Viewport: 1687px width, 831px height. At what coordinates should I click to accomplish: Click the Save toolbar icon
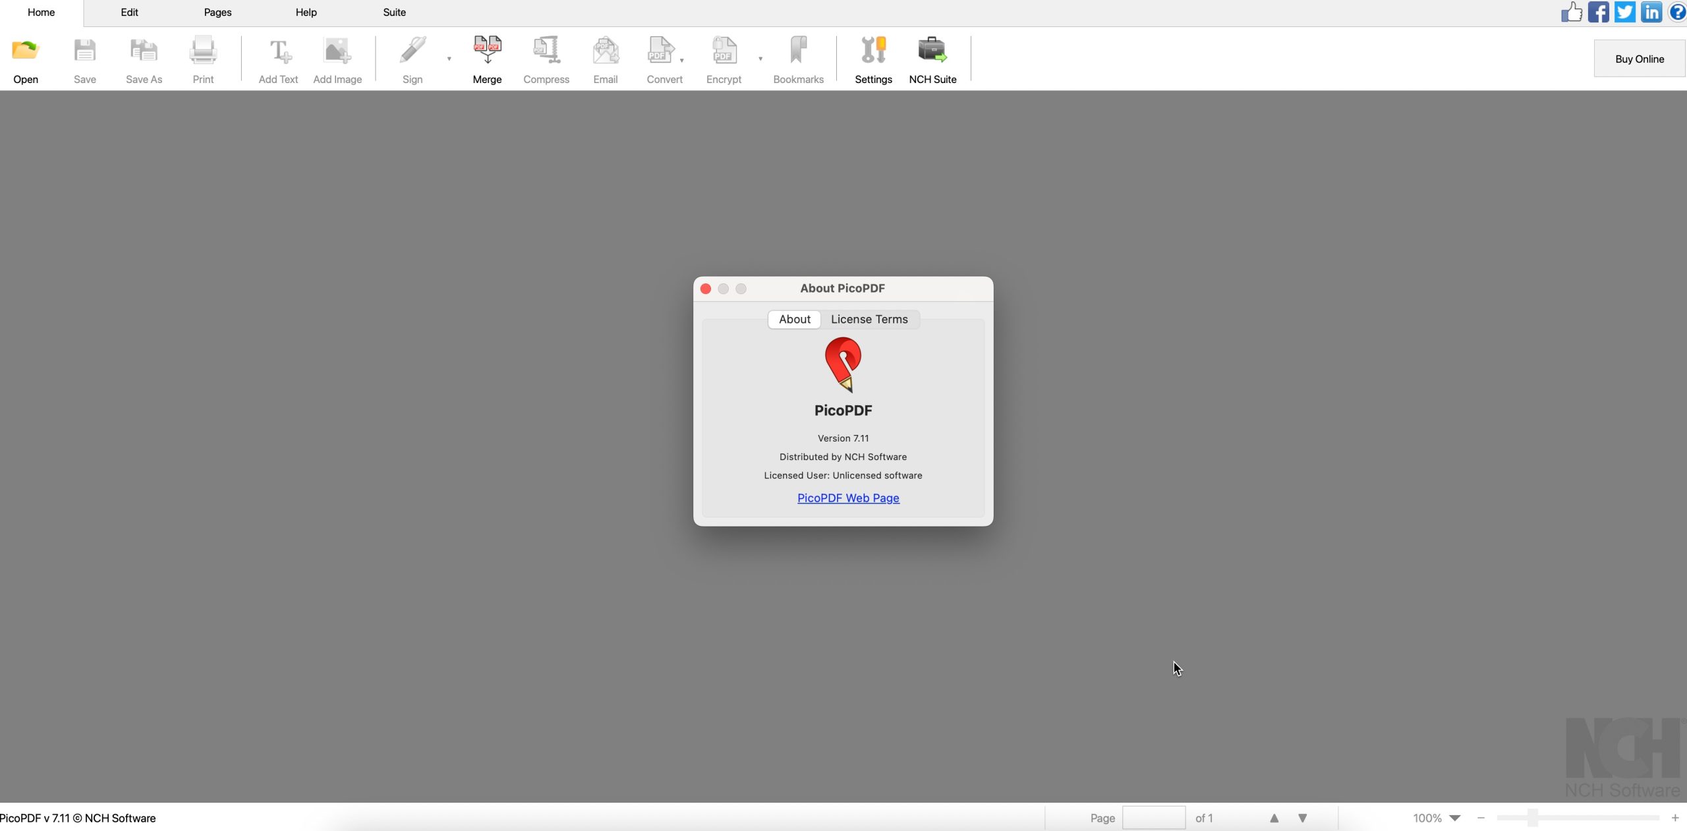point(84,51)
